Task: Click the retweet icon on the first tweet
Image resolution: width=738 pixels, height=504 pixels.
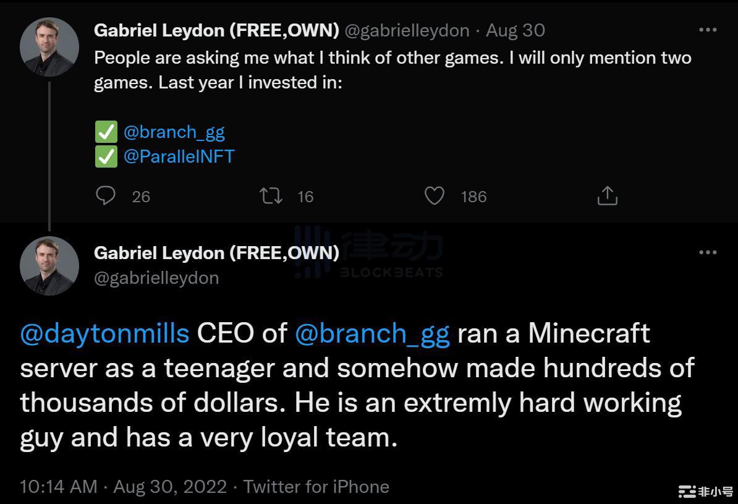Action: click(271, 196)
